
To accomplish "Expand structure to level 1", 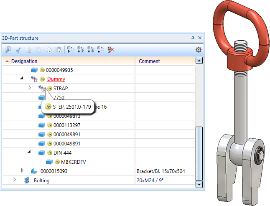I will [x=70, y=50].
